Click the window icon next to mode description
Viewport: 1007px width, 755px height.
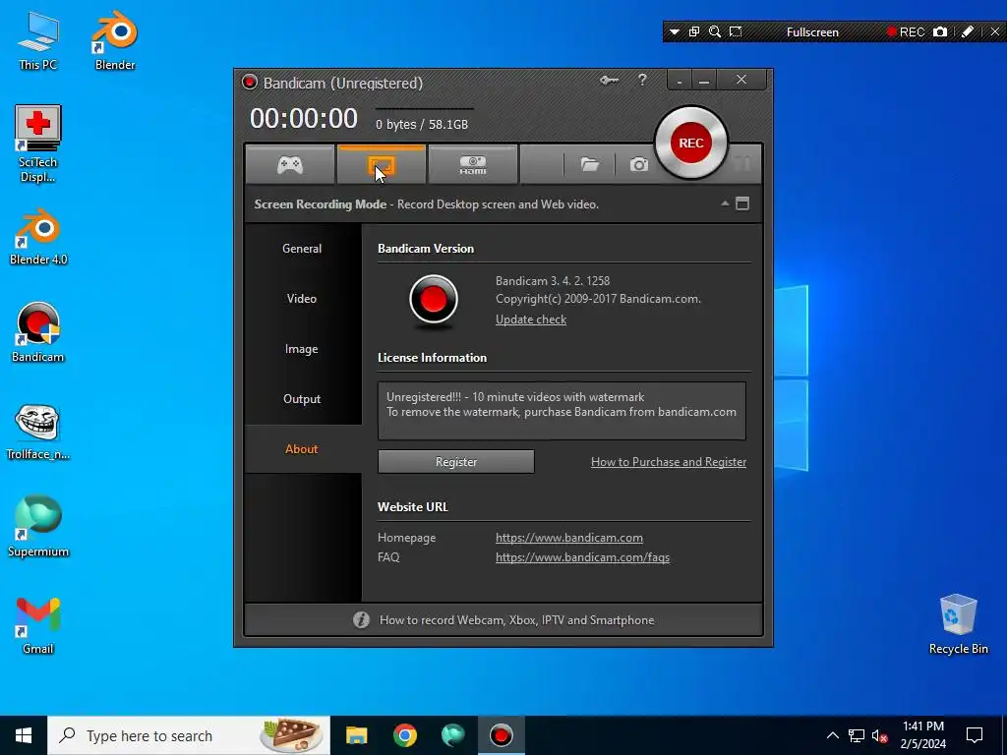[x=742, y=203]
